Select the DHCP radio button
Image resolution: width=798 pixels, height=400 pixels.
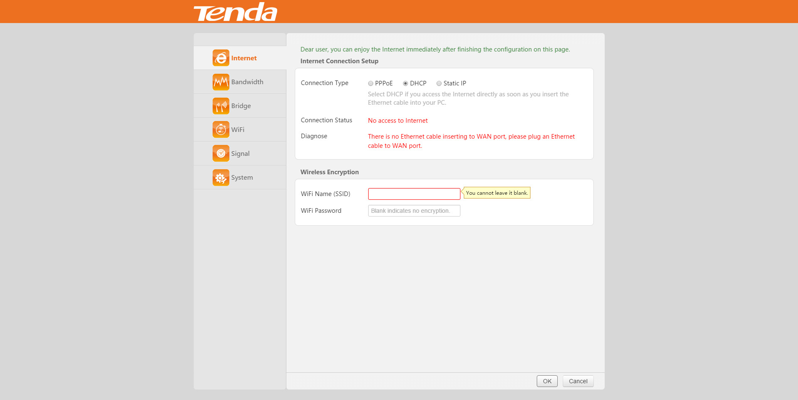tap(405, 83)
